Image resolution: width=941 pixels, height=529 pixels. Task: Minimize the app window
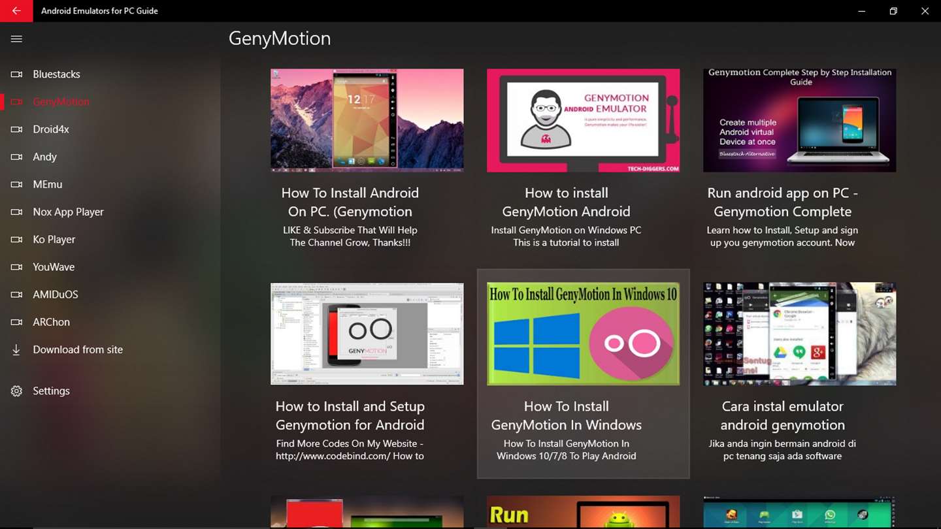tap(862, 11)
